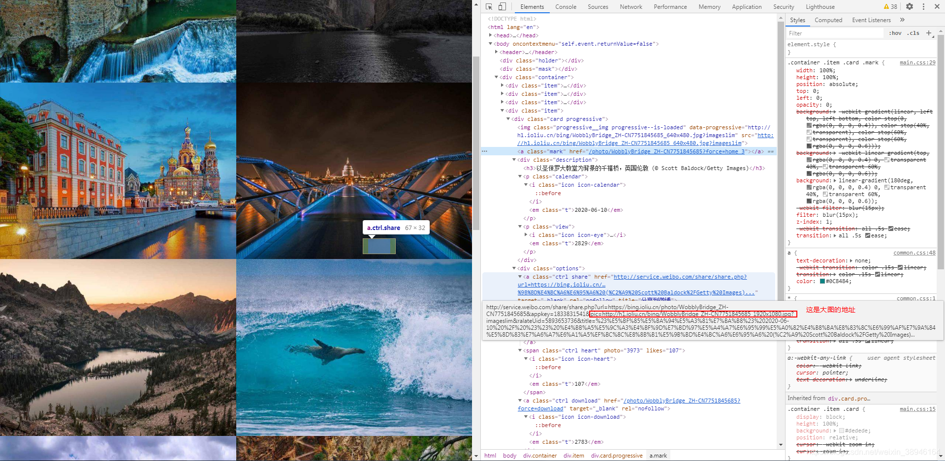This screenshot has width=945, height=461.
Task: Switch to the Event Listeners tab
Action: (x=871, y=20)
